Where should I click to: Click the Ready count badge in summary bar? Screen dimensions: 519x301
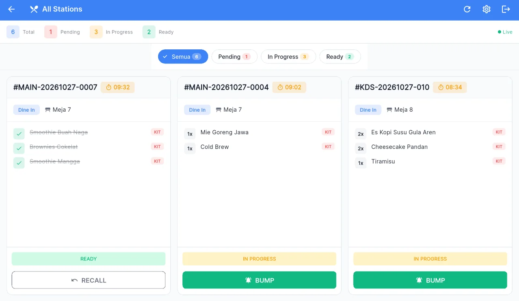(x=149, y=32)
